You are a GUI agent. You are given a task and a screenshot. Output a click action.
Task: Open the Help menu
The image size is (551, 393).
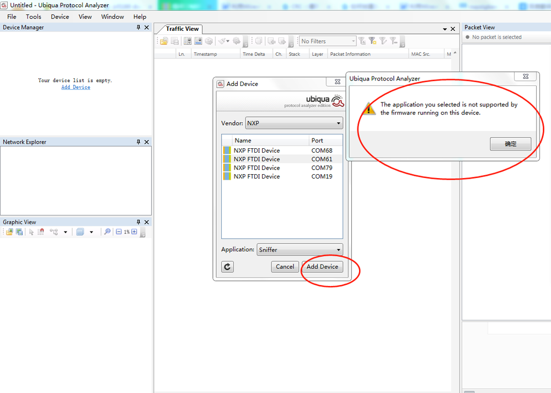[140, 17]
